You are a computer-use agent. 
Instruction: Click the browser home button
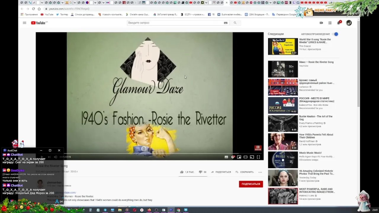tap(39, 9)
